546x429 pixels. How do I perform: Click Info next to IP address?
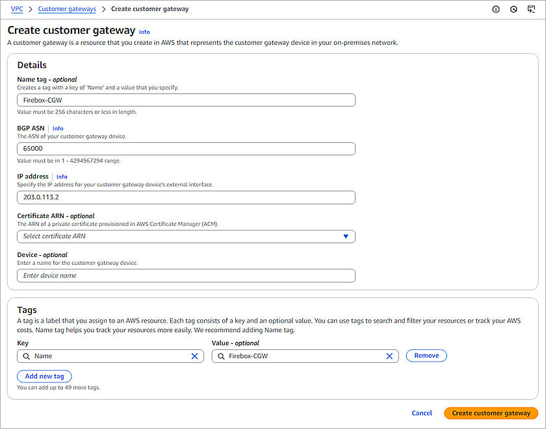pyautogui.click(x=62, y=176)
